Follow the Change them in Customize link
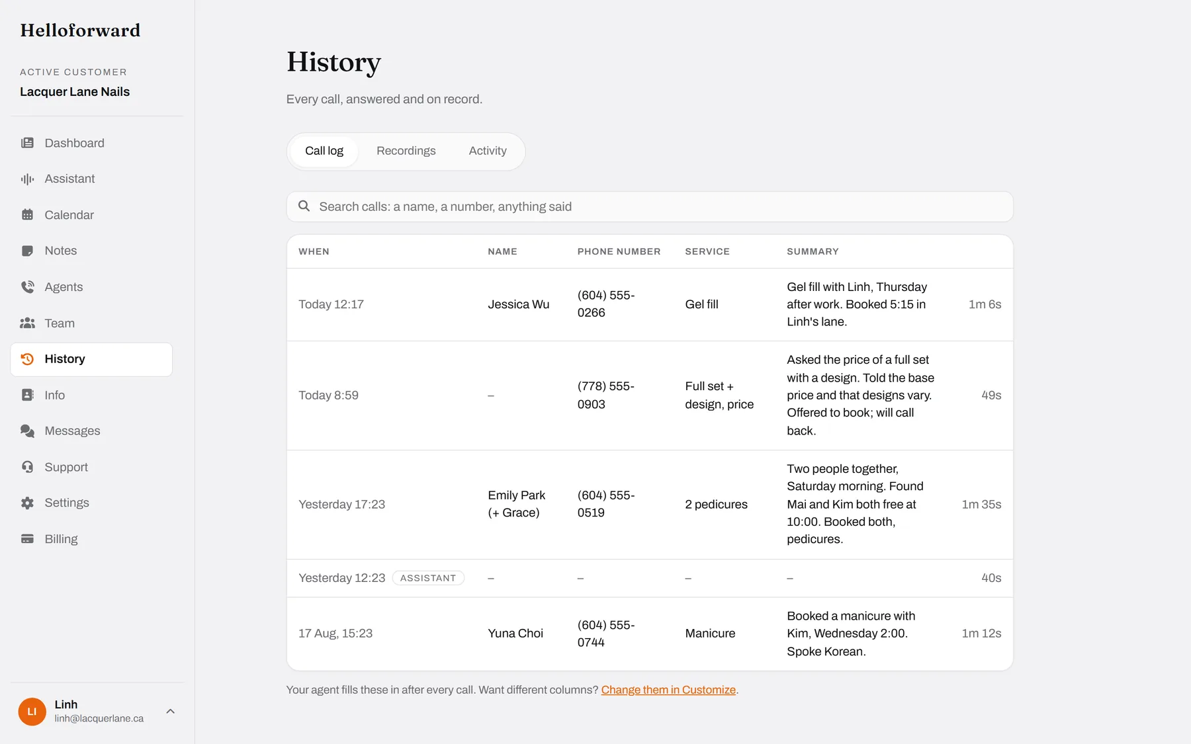 pyautogui.click(x=668, y=690)
